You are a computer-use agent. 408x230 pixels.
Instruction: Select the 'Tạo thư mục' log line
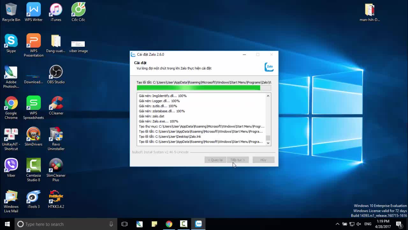pyautogui.click(x=201, y=126)
